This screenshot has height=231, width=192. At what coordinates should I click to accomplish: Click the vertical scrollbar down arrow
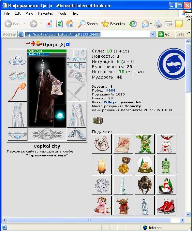[x=188, y=214]
